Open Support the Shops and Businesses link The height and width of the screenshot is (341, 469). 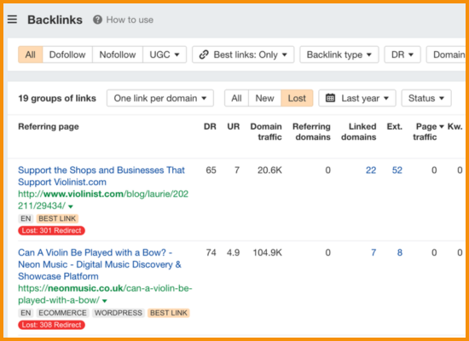pyautogui.click(x=101, y=176)
